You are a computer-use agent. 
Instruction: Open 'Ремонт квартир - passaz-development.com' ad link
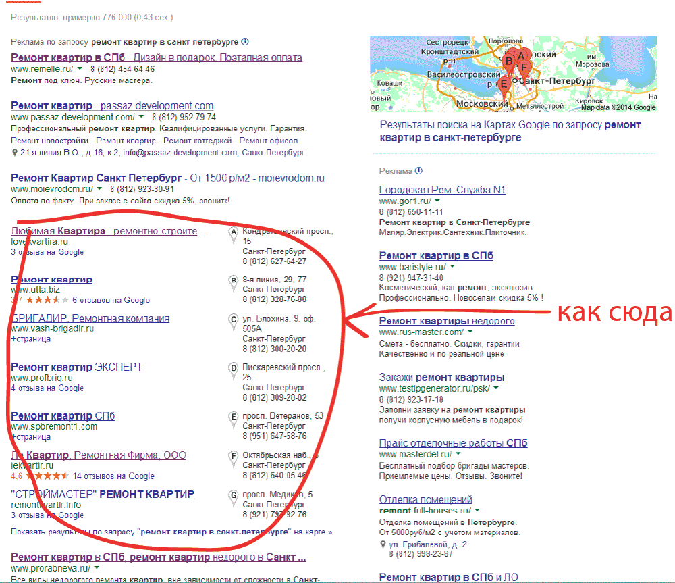(x=112, y=105)
